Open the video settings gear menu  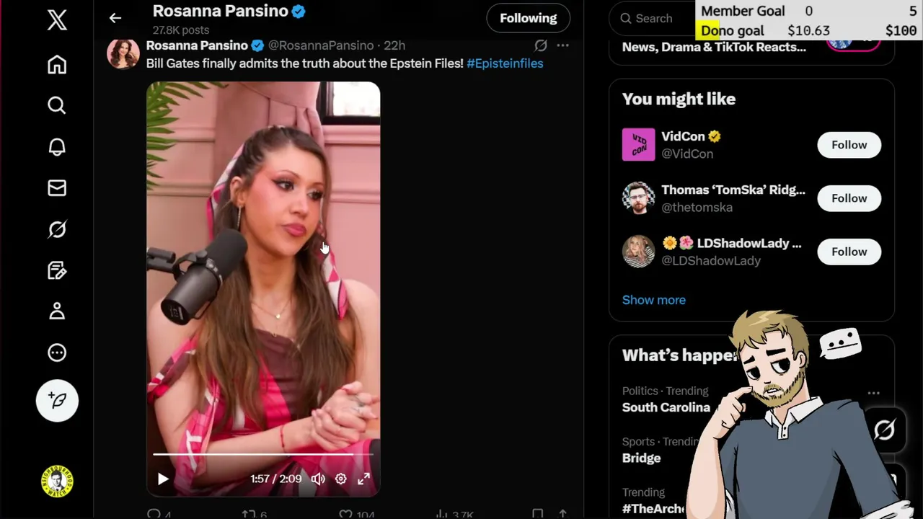pyautogui.click(x=341, y=479)
